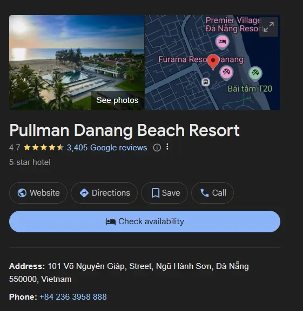Click the Furama Resort Danang map label

201,59
